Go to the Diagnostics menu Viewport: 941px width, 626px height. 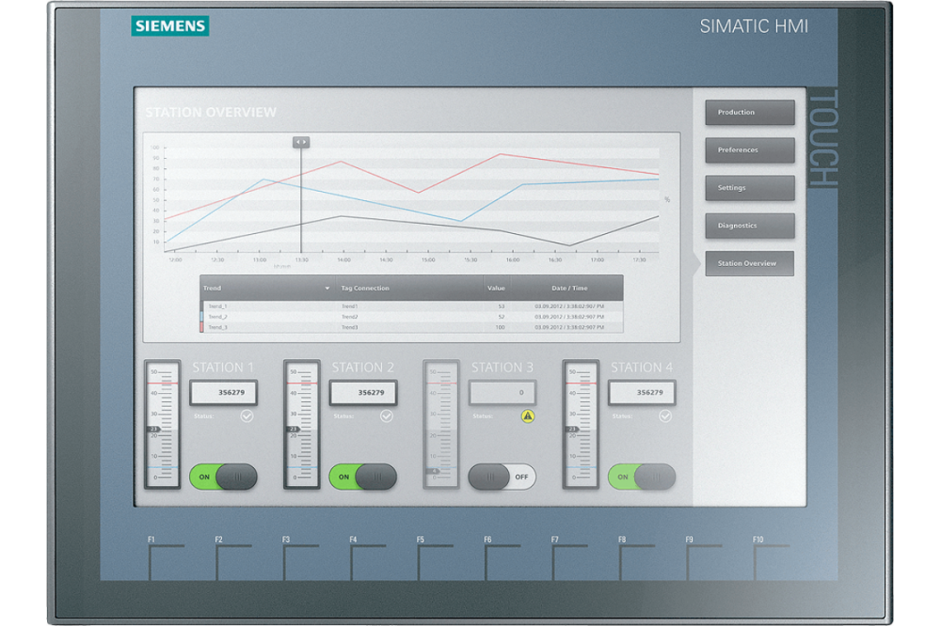click(749, 226)
